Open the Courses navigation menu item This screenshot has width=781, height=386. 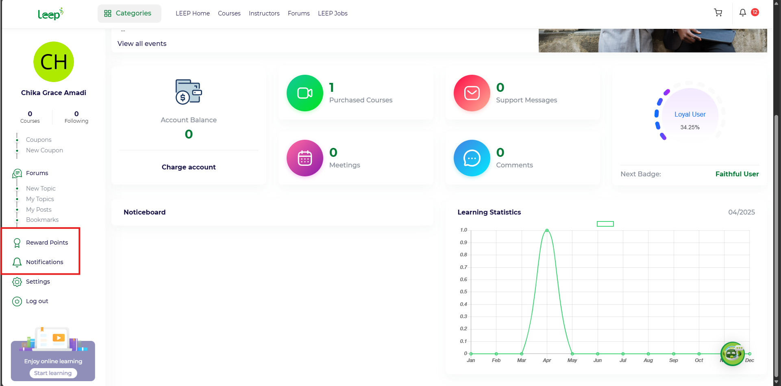229,13
